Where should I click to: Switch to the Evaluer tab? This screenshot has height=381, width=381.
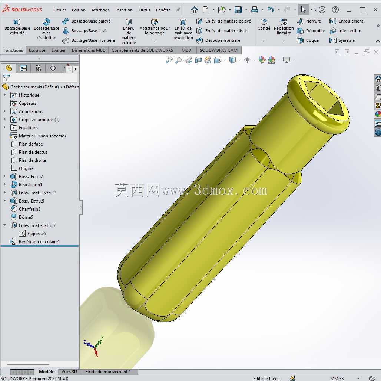point(59,50)
